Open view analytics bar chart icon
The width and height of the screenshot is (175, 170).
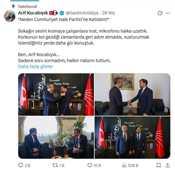(x=124, y=165)
